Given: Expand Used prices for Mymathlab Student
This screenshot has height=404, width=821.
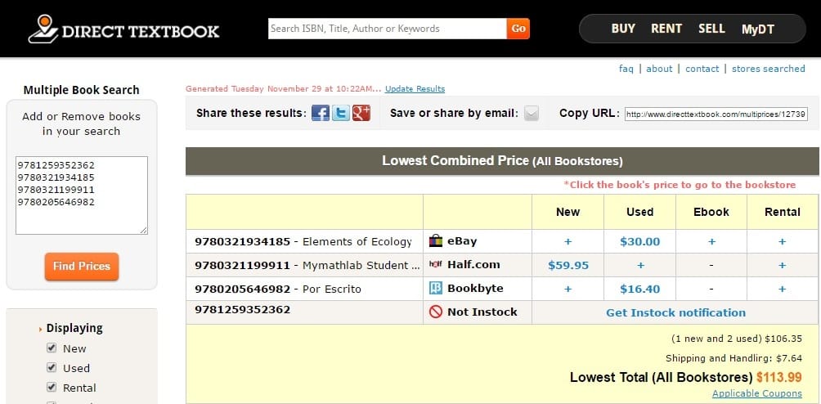Looking at the screenshot, I should (x=639, y=266).
